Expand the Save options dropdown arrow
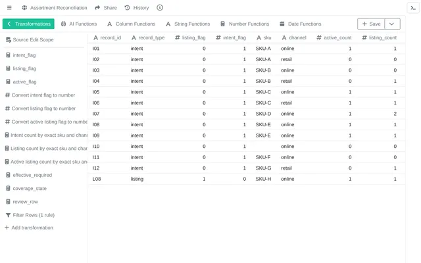Screen dimensions: 421x263 [392, 24]
